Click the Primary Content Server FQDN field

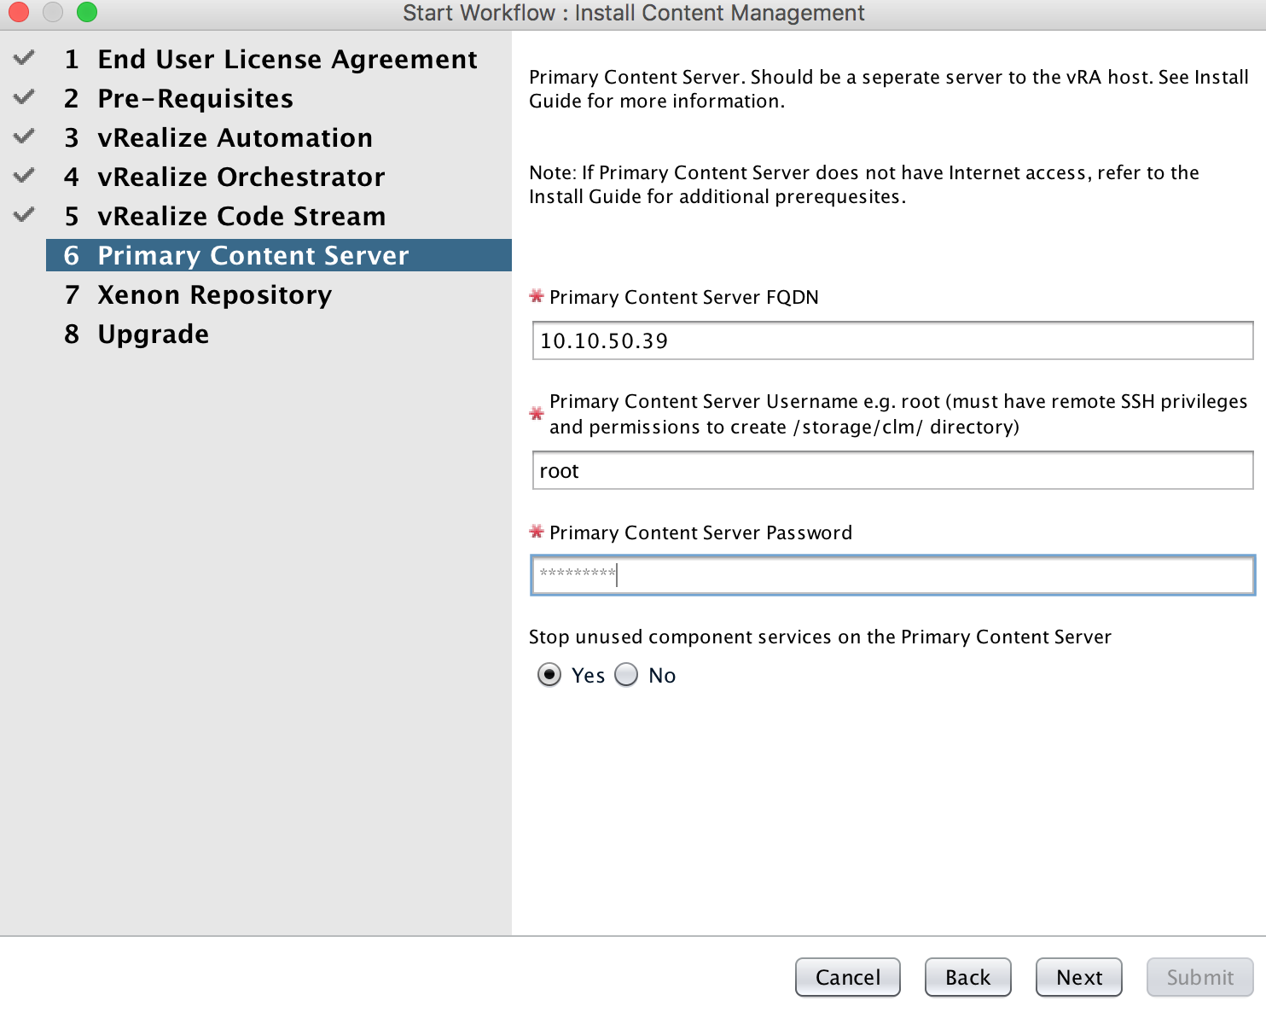coord(891,341)
